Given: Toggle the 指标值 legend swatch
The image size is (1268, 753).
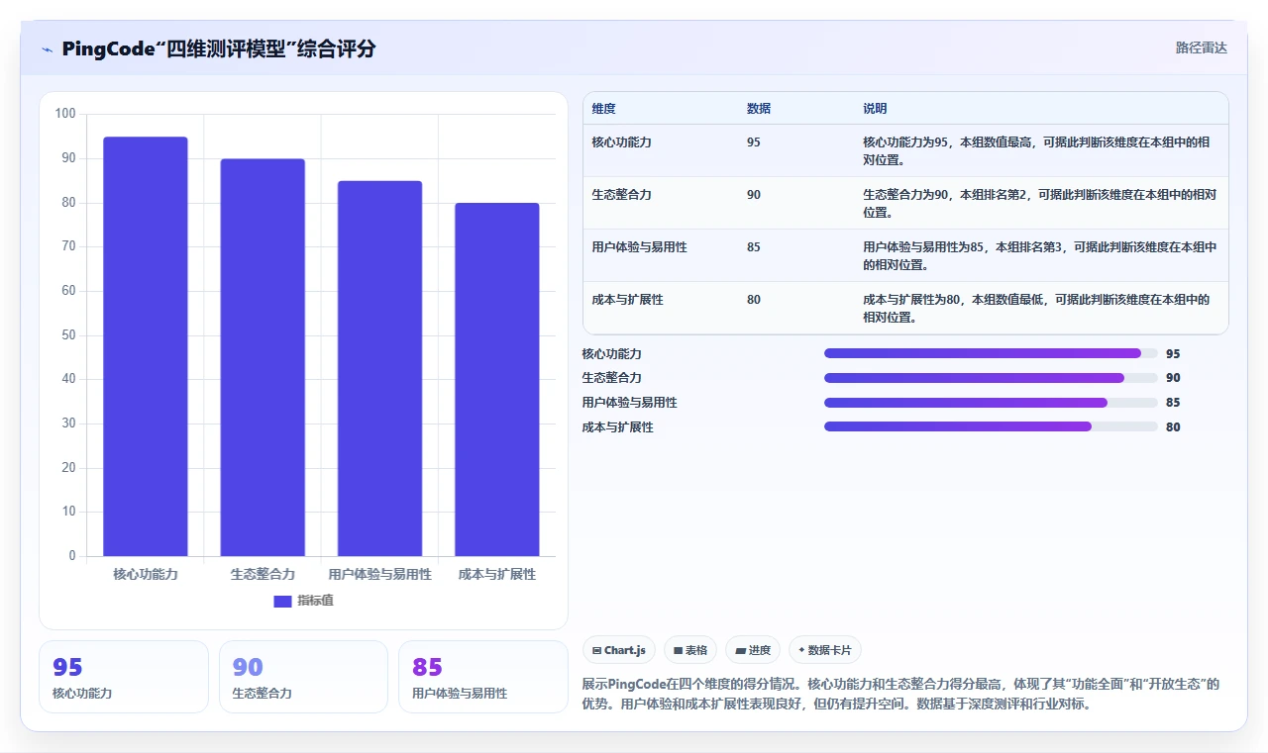Looking at the screenshot, I should (x=282, y=601).
